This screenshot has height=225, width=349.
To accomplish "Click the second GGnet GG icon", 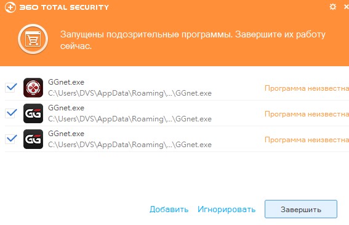I will click(33, 113).
